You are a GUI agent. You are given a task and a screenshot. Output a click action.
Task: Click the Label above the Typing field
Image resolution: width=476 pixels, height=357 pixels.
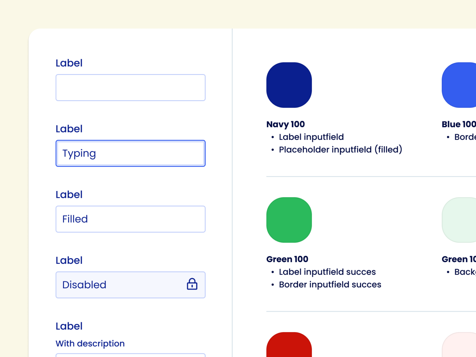tap(69, 129)
